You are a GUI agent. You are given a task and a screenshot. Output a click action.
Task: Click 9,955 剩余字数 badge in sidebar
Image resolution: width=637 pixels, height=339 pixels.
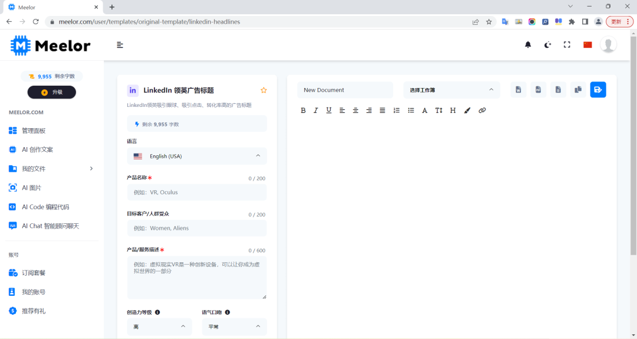point(51,76)
